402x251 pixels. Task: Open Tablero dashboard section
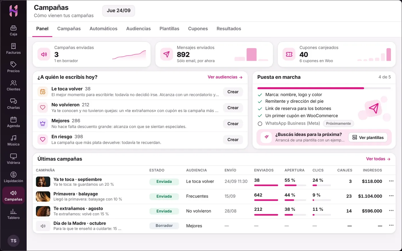coord(13,214)
